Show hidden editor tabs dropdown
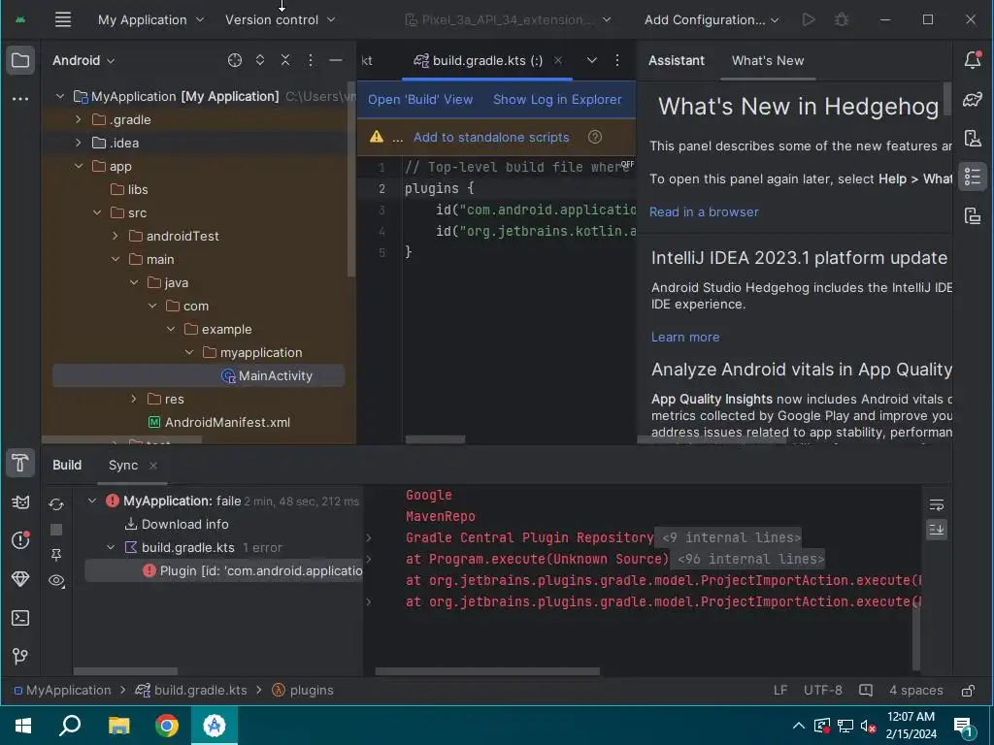This screenshot has height=745, width=994. coord(591,60)
